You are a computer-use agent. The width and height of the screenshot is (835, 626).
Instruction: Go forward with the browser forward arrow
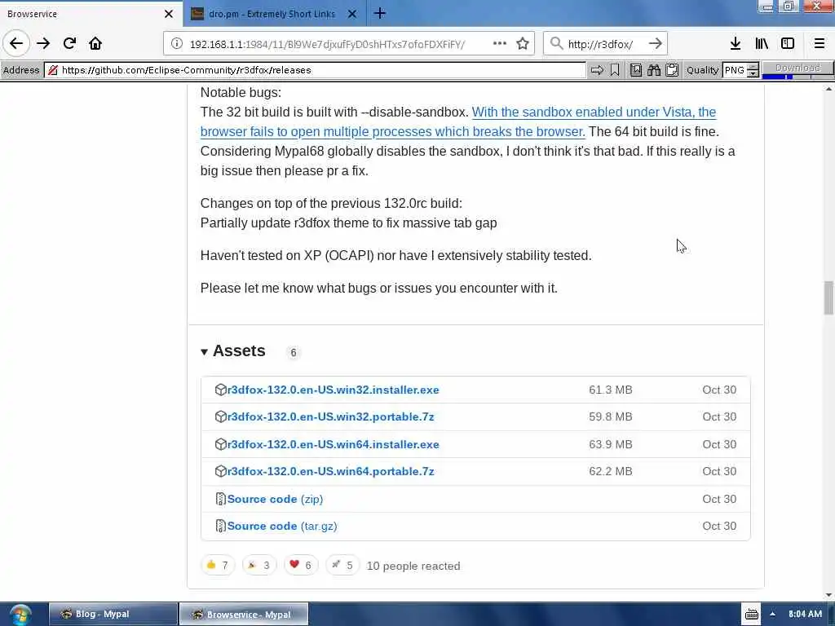pyautogui.click(x=43, y=43)
